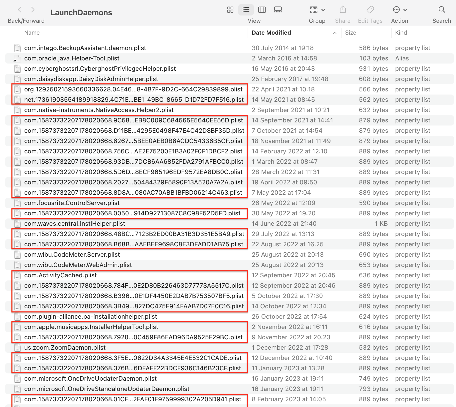Go forward to the next folder
Viewport: 456px width, 407px height.
[32, 10]
